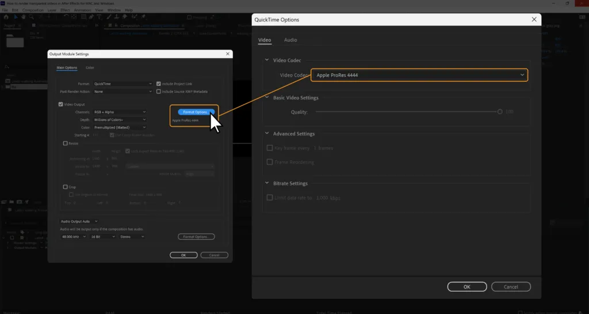Click the Quality slider handle
Image resolution: width=589 pixels, height=314 pixels.
click(500, 112)
